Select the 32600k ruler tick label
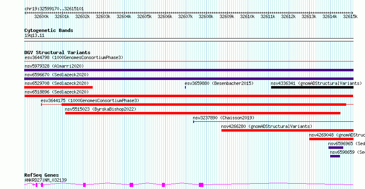 coord(41,16)
